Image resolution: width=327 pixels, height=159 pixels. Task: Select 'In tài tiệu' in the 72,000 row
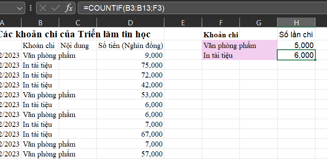tap(40, 75)
